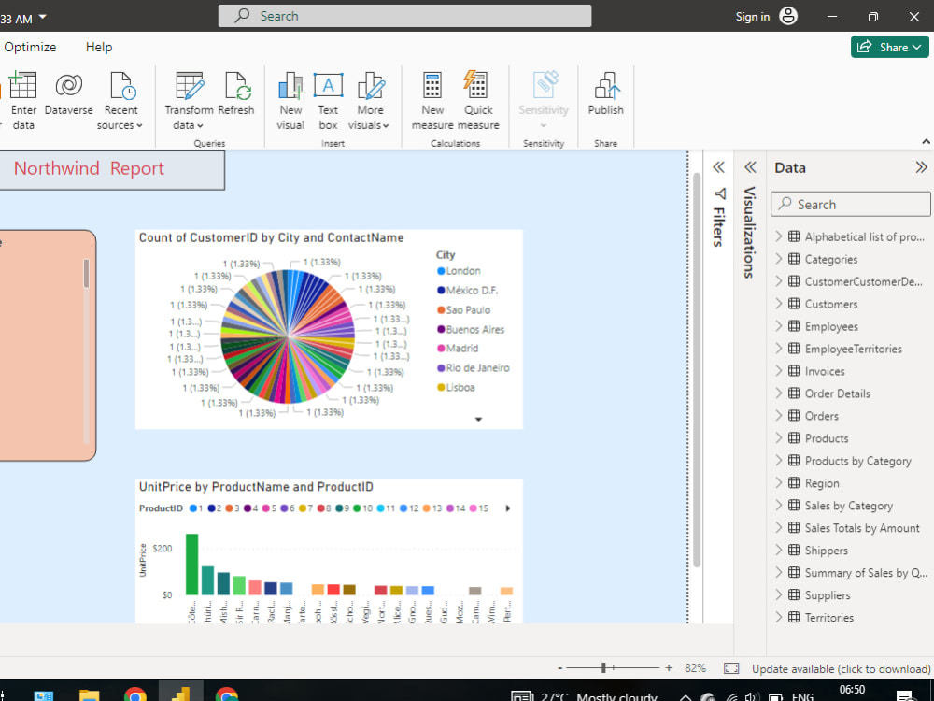
Task: Open the Help ribbon tab
Action: (99, 47)
